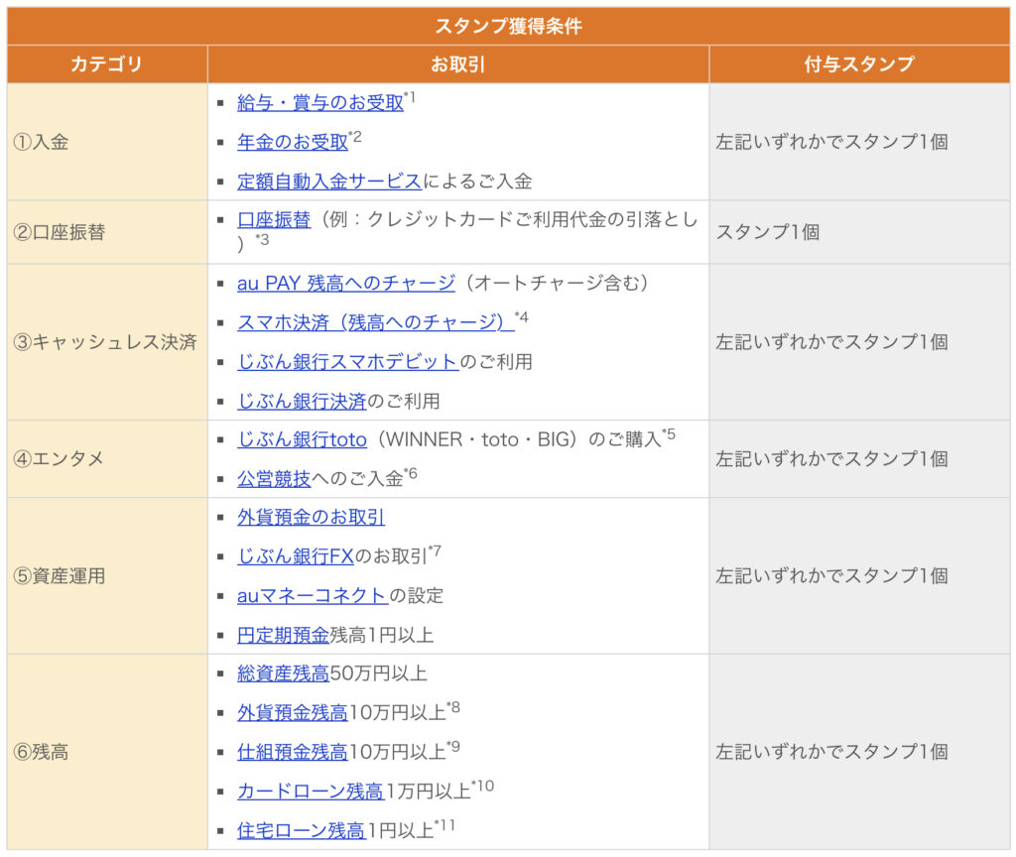Select the ⑥残高 category cell
Screen dimensions: 1016x857
(x=107, y=752)
